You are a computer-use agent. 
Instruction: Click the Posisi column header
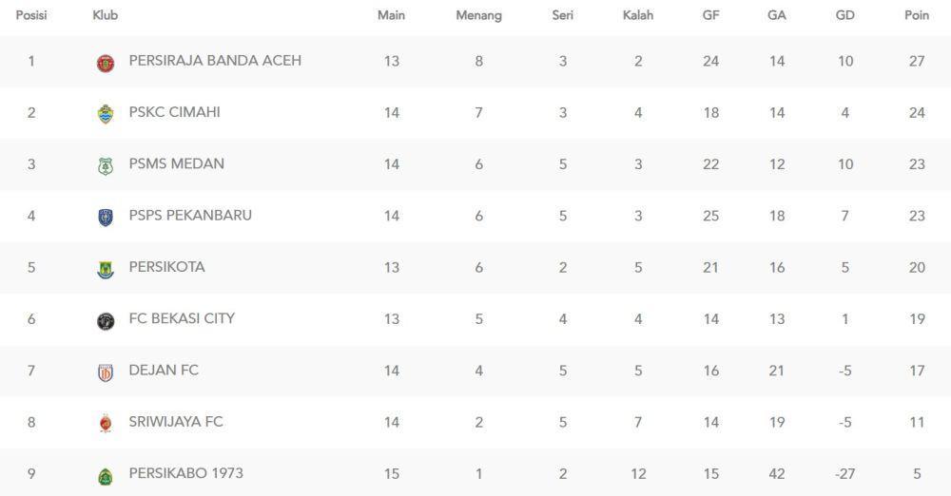(x=31, y=15)
